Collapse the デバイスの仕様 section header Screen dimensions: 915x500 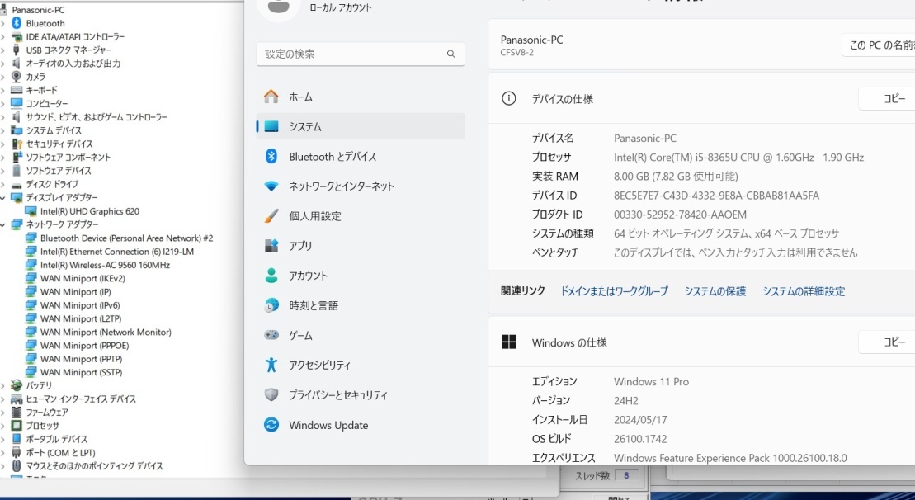pyautogui.click(x=701, y=99)
